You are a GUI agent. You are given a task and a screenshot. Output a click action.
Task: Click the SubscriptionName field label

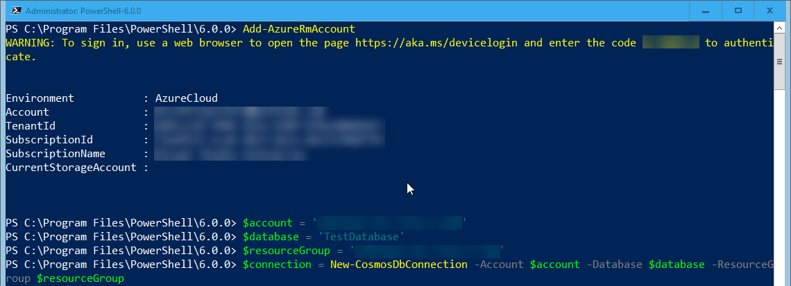(56, 154)
